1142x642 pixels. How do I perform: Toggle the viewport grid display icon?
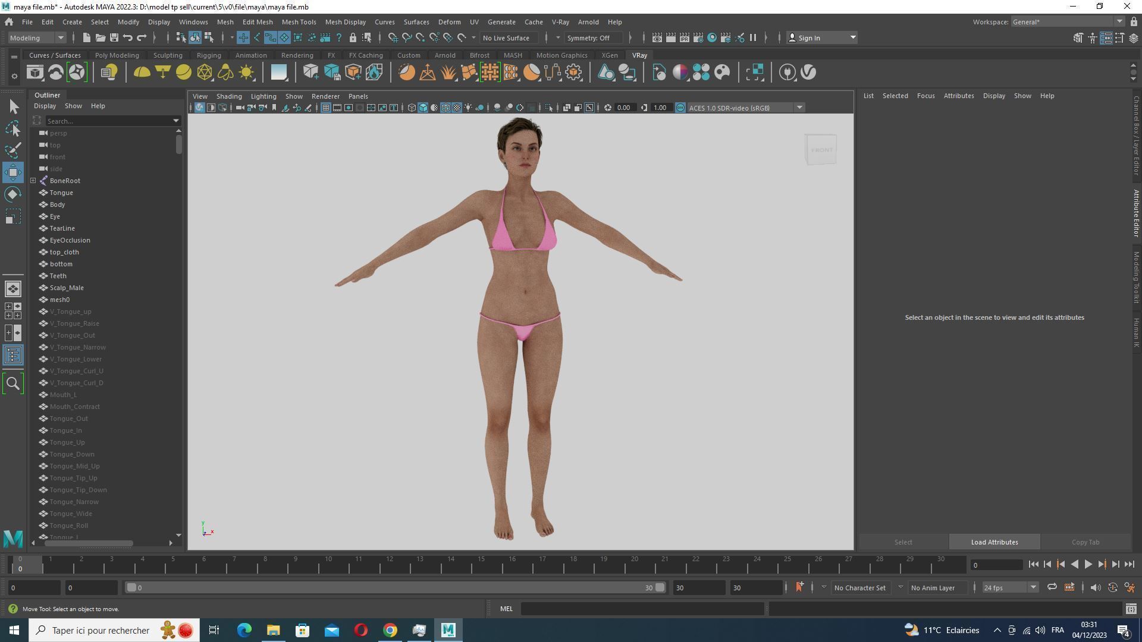[x=326, y=108]
